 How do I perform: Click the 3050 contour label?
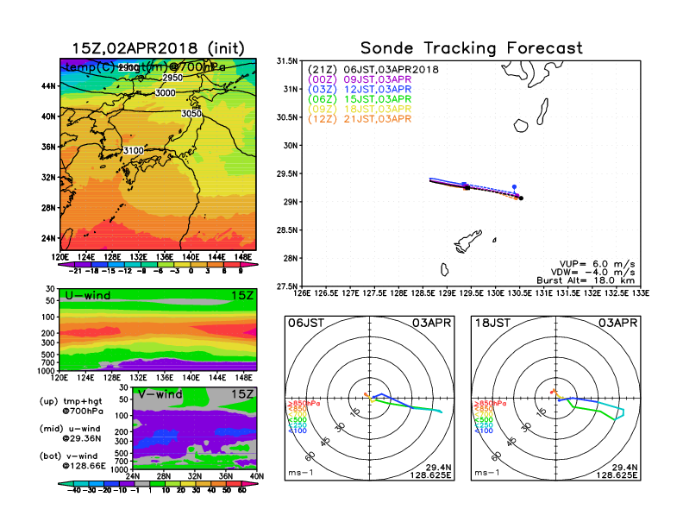(x=191, y=114)
